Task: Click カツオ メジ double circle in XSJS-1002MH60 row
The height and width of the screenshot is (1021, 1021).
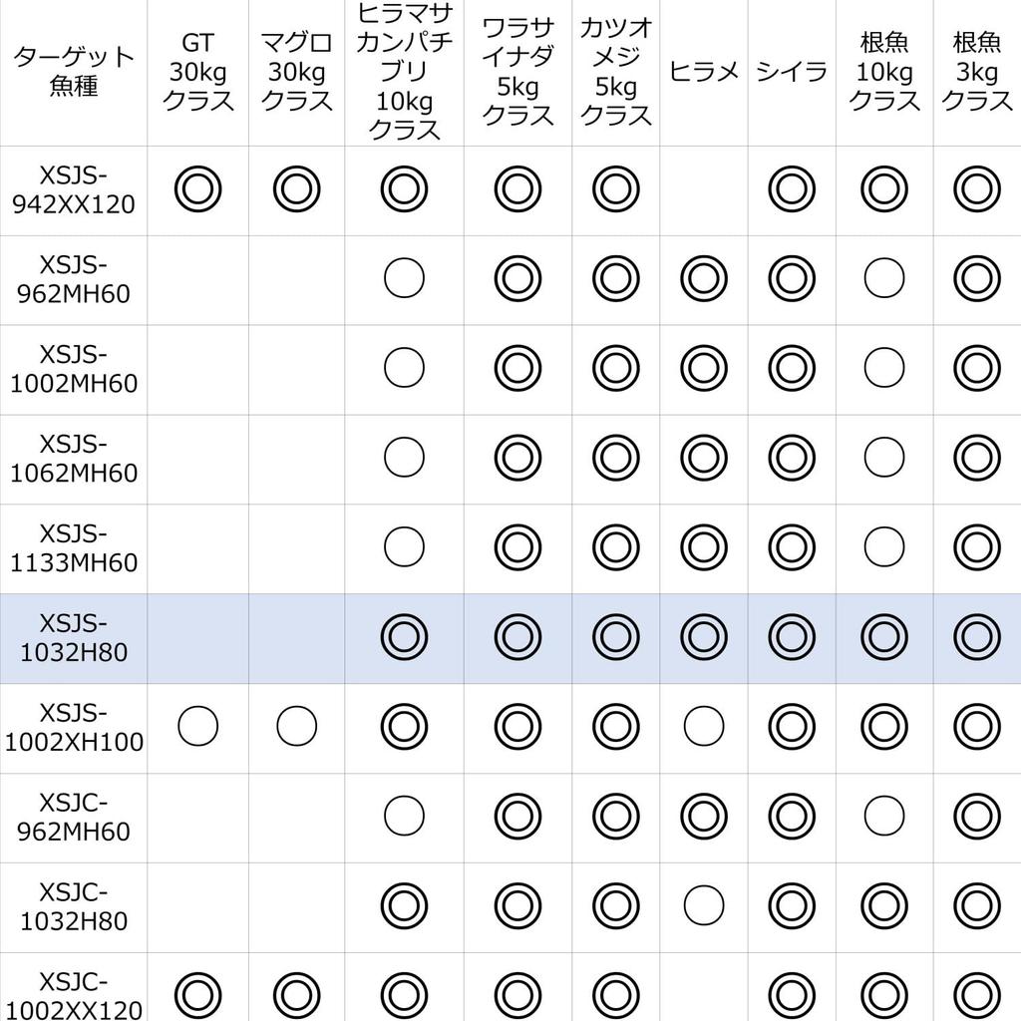Action: 615,369
